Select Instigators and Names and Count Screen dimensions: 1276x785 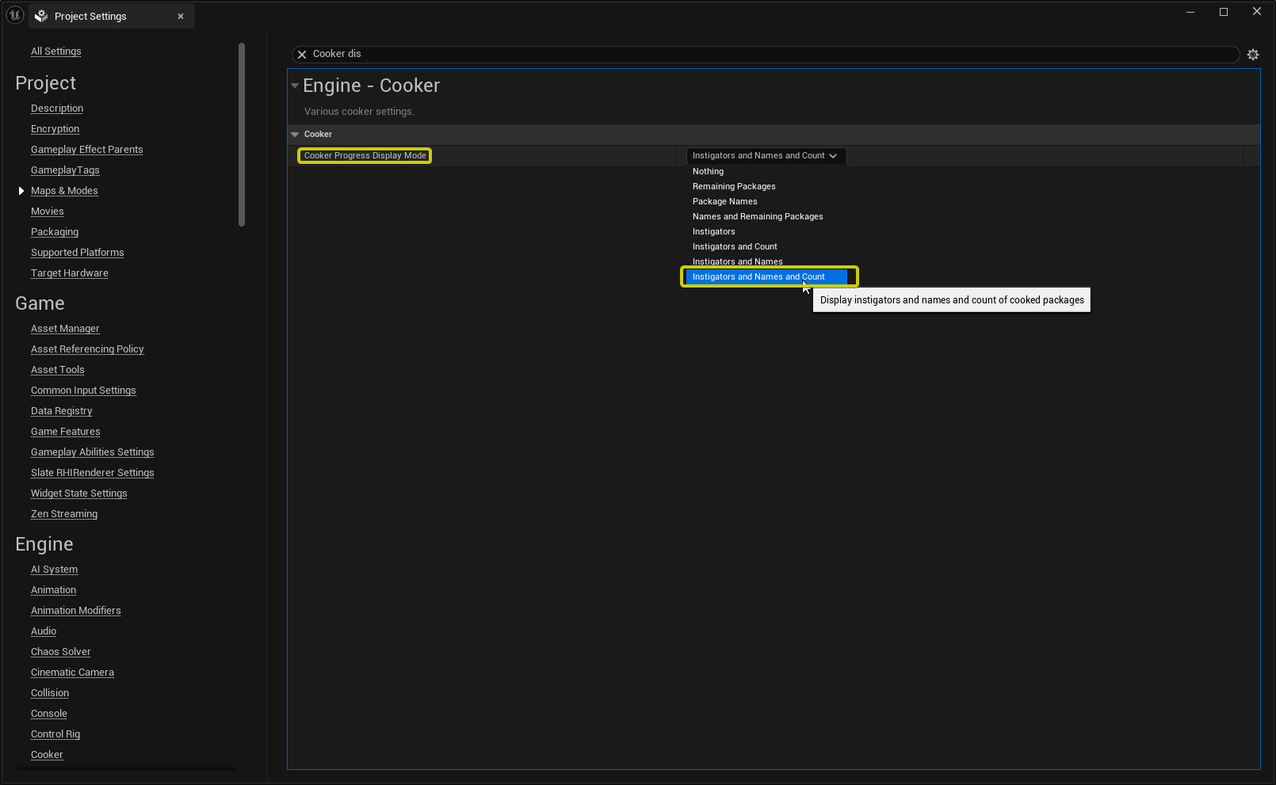coord(758,277)
